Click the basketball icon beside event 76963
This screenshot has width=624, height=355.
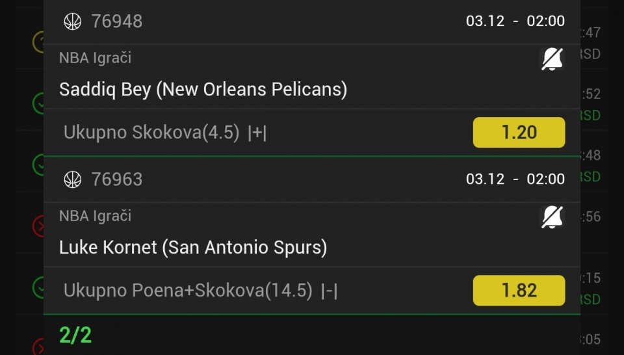click(x=72, y=179)
